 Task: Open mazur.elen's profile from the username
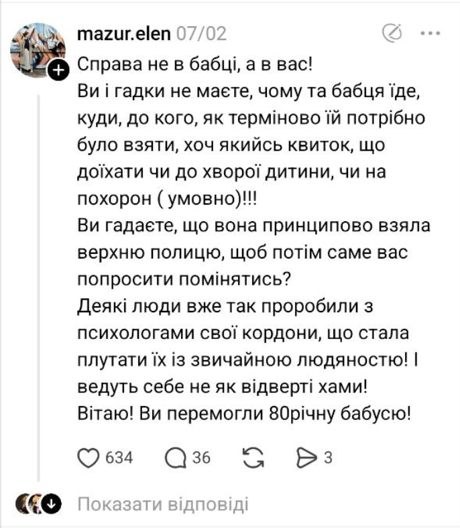pyautogui.click(x=124, y=32)
